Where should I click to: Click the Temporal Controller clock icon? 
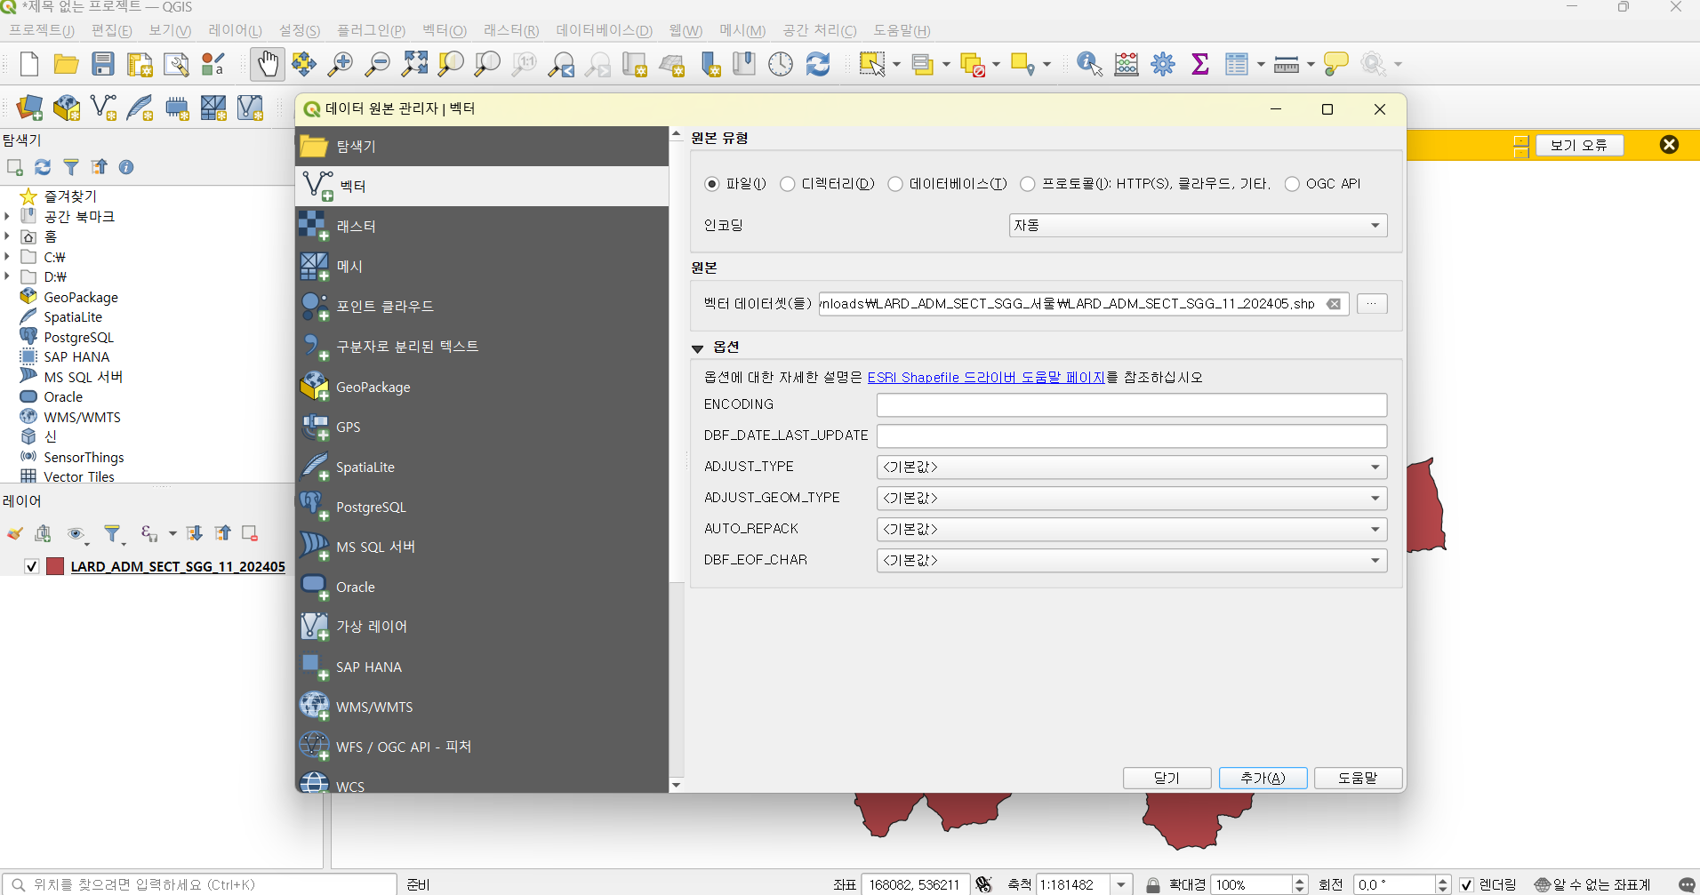[x=781, y=64]
